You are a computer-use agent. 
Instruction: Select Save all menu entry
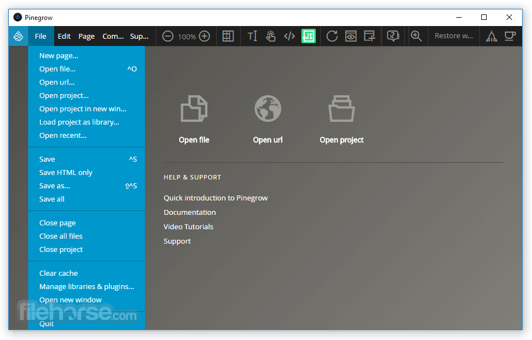pyautogui.click(x=86, y=199)
